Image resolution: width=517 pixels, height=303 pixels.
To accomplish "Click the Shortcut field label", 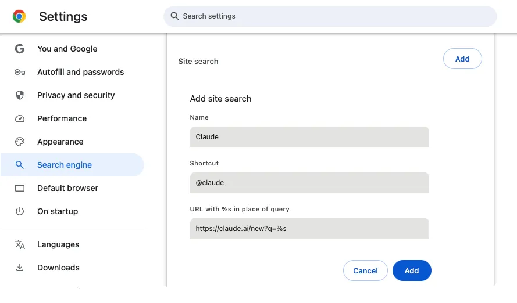I will 204,163.
